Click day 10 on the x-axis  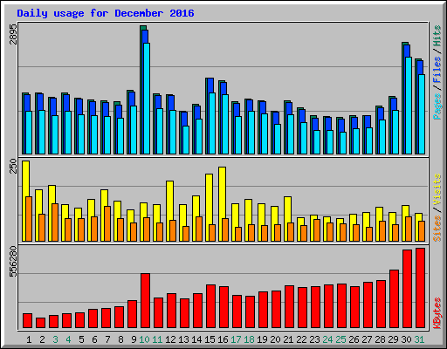[144, 339]
